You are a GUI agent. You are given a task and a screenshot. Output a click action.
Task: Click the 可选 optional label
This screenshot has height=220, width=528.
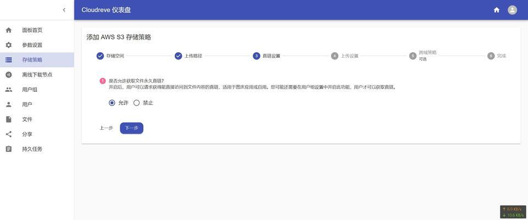click(423, 59)
